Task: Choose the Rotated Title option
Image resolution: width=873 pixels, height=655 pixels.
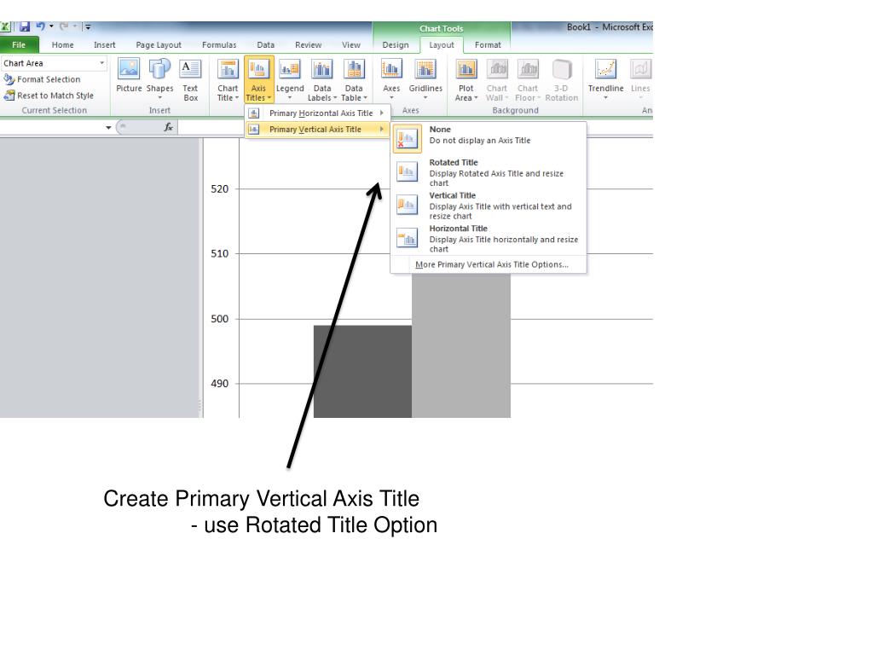Action: tap(489, 172)
